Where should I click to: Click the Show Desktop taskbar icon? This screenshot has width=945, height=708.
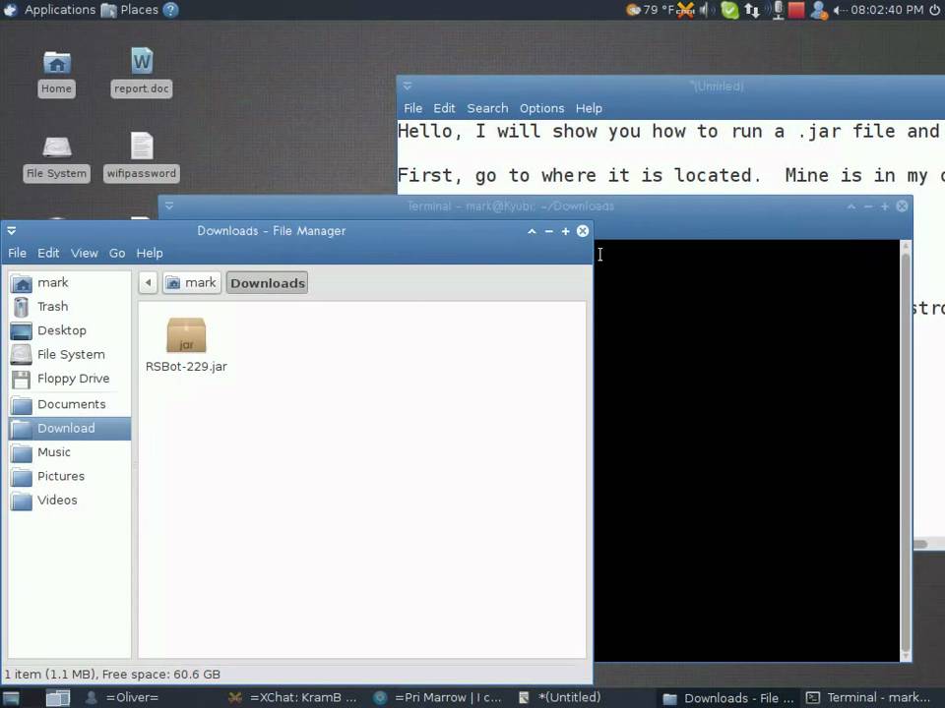click(12, 698)
